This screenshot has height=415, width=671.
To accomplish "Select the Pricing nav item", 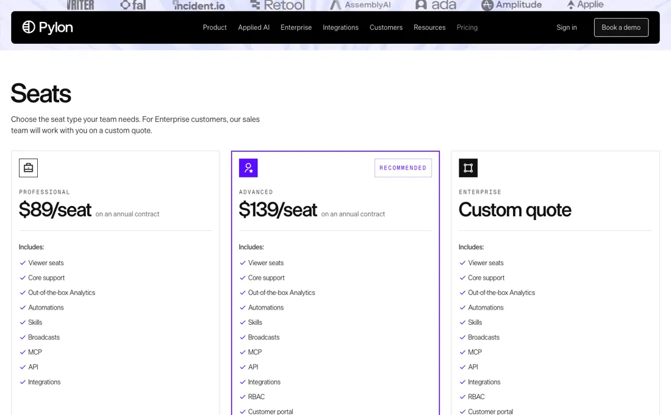I will click(x=467, y=27).
